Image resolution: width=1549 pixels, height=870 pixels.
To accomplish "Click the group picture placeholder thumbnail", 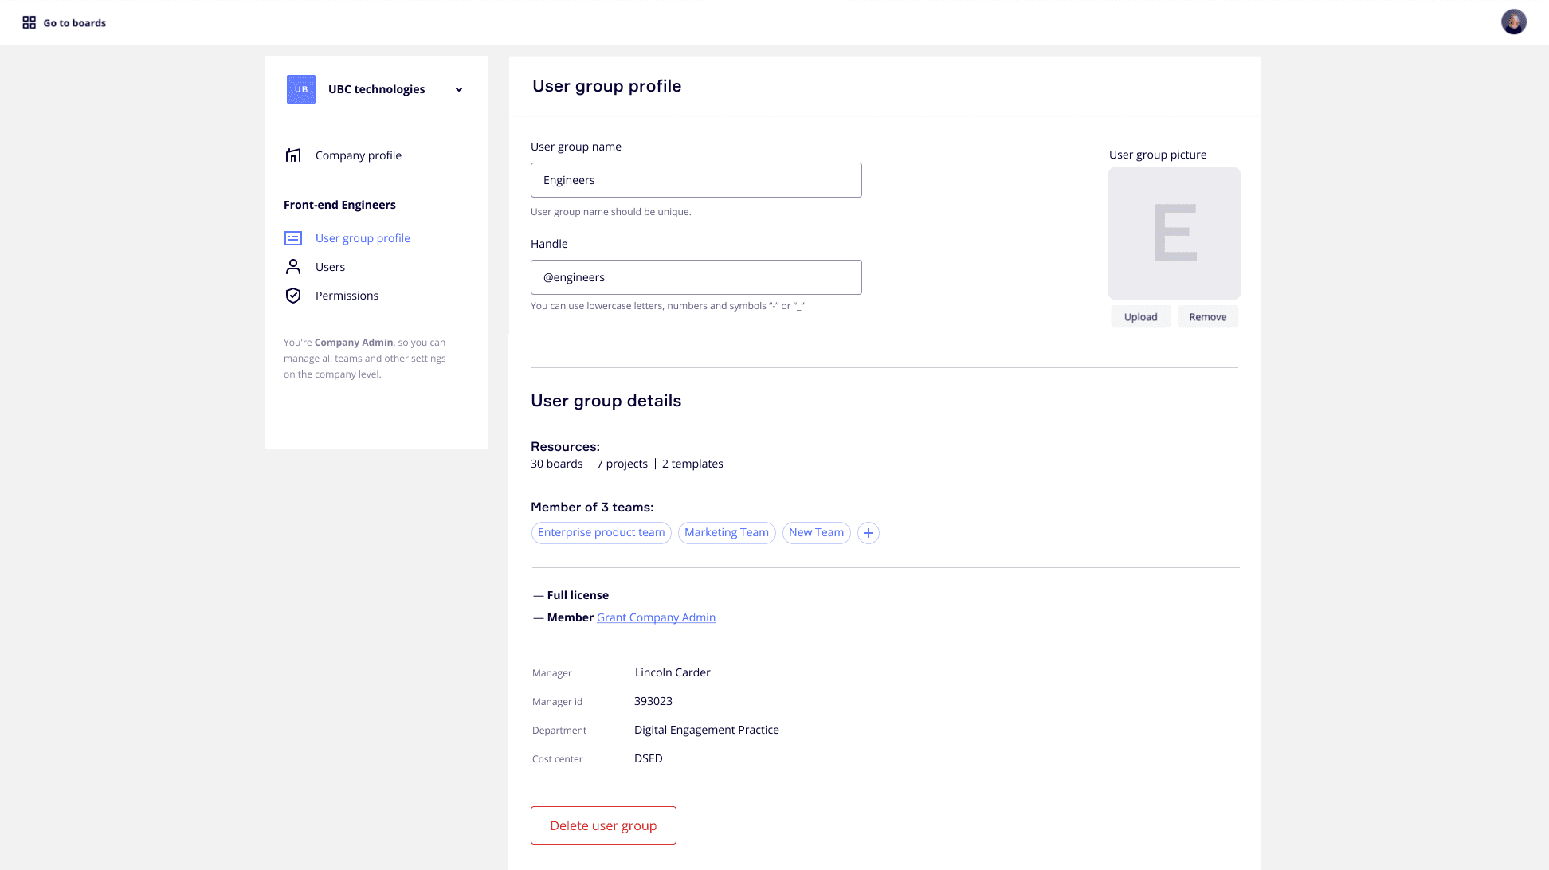I will coord(1174,233).
